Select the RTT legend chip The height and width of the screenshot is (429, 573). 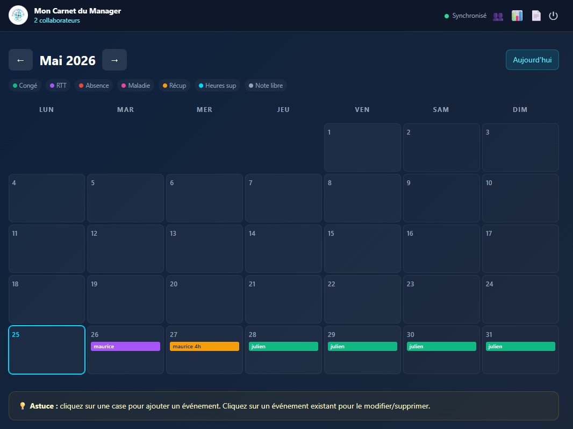58,85
